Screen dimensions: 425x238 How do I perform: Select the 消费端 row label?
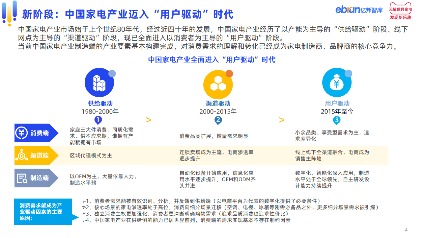tap(40, 133)
